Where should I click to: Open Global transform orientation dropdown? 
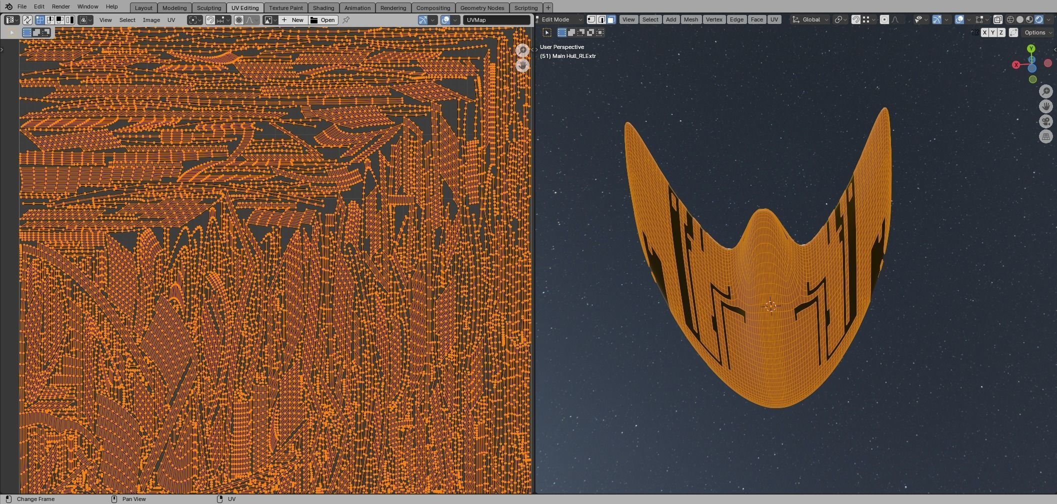(810, 19)
